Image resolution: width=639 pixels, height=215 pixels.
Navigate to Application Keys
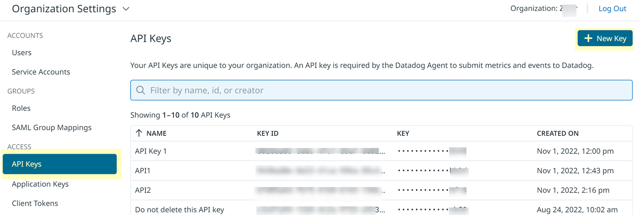coord(40,184)
